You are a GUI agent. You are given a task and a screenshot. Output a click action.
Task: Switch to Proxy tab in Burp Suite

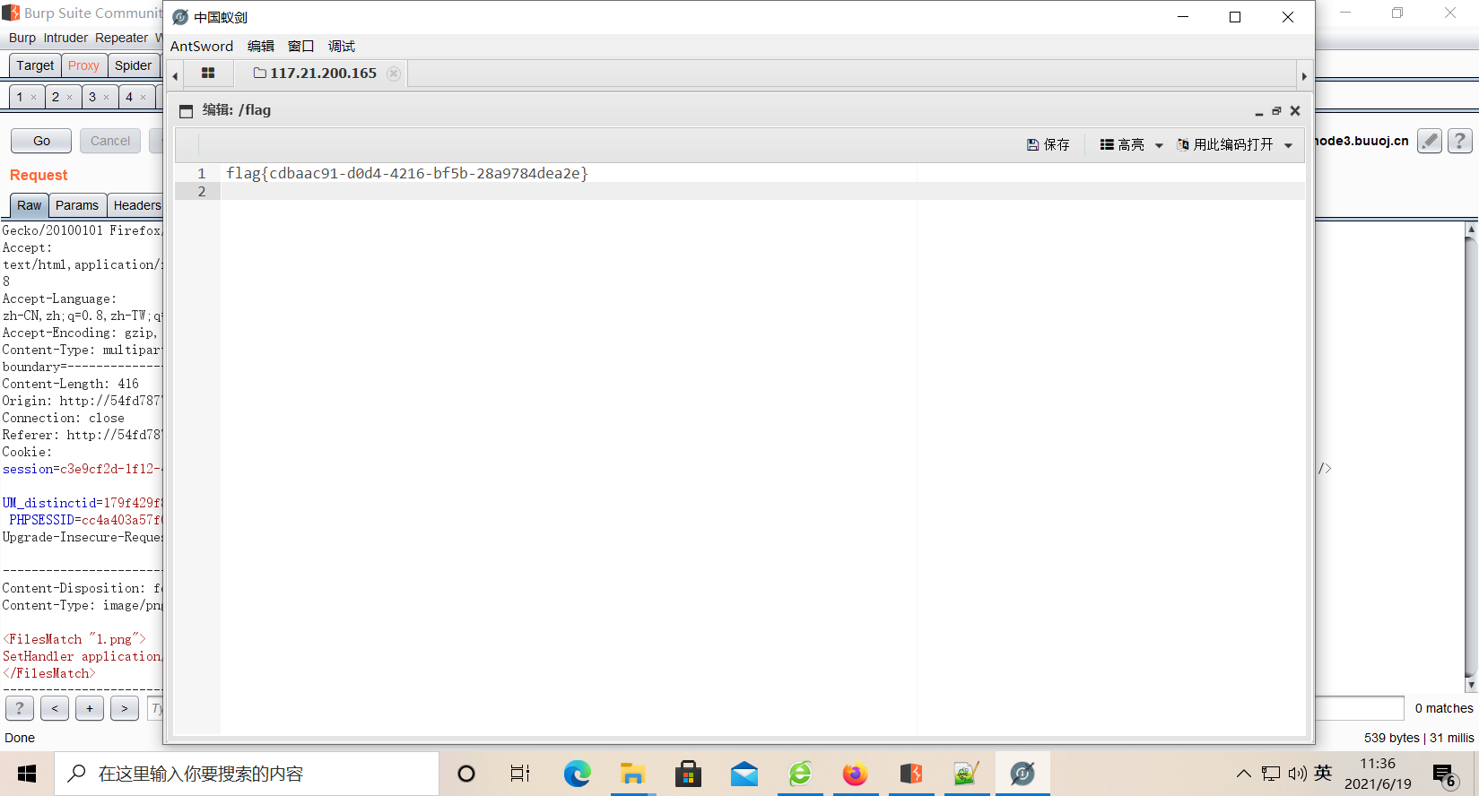[x=83, y=65]
